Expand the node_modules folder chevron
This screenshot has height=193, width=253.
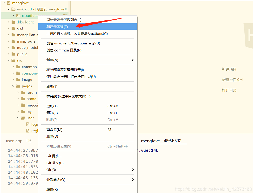8,48
